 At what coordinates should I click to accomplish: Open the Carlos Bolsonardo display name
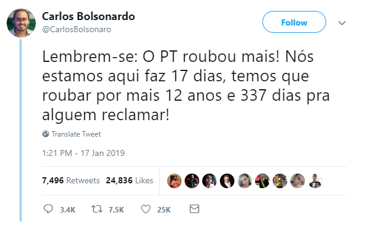pos(89,16)
